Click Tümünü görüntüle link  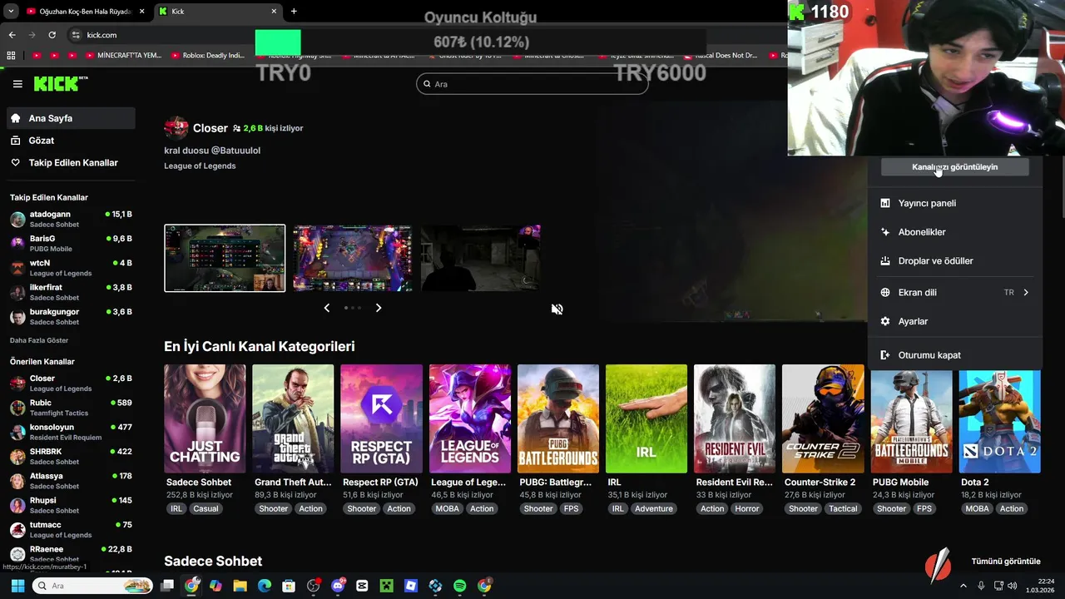pos(1006,562)
